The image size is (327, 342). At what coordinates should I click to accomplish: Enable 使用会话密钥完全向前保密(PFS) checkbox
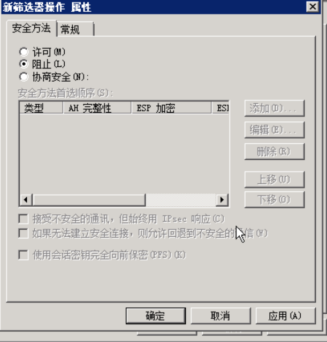tap(24, 255)
